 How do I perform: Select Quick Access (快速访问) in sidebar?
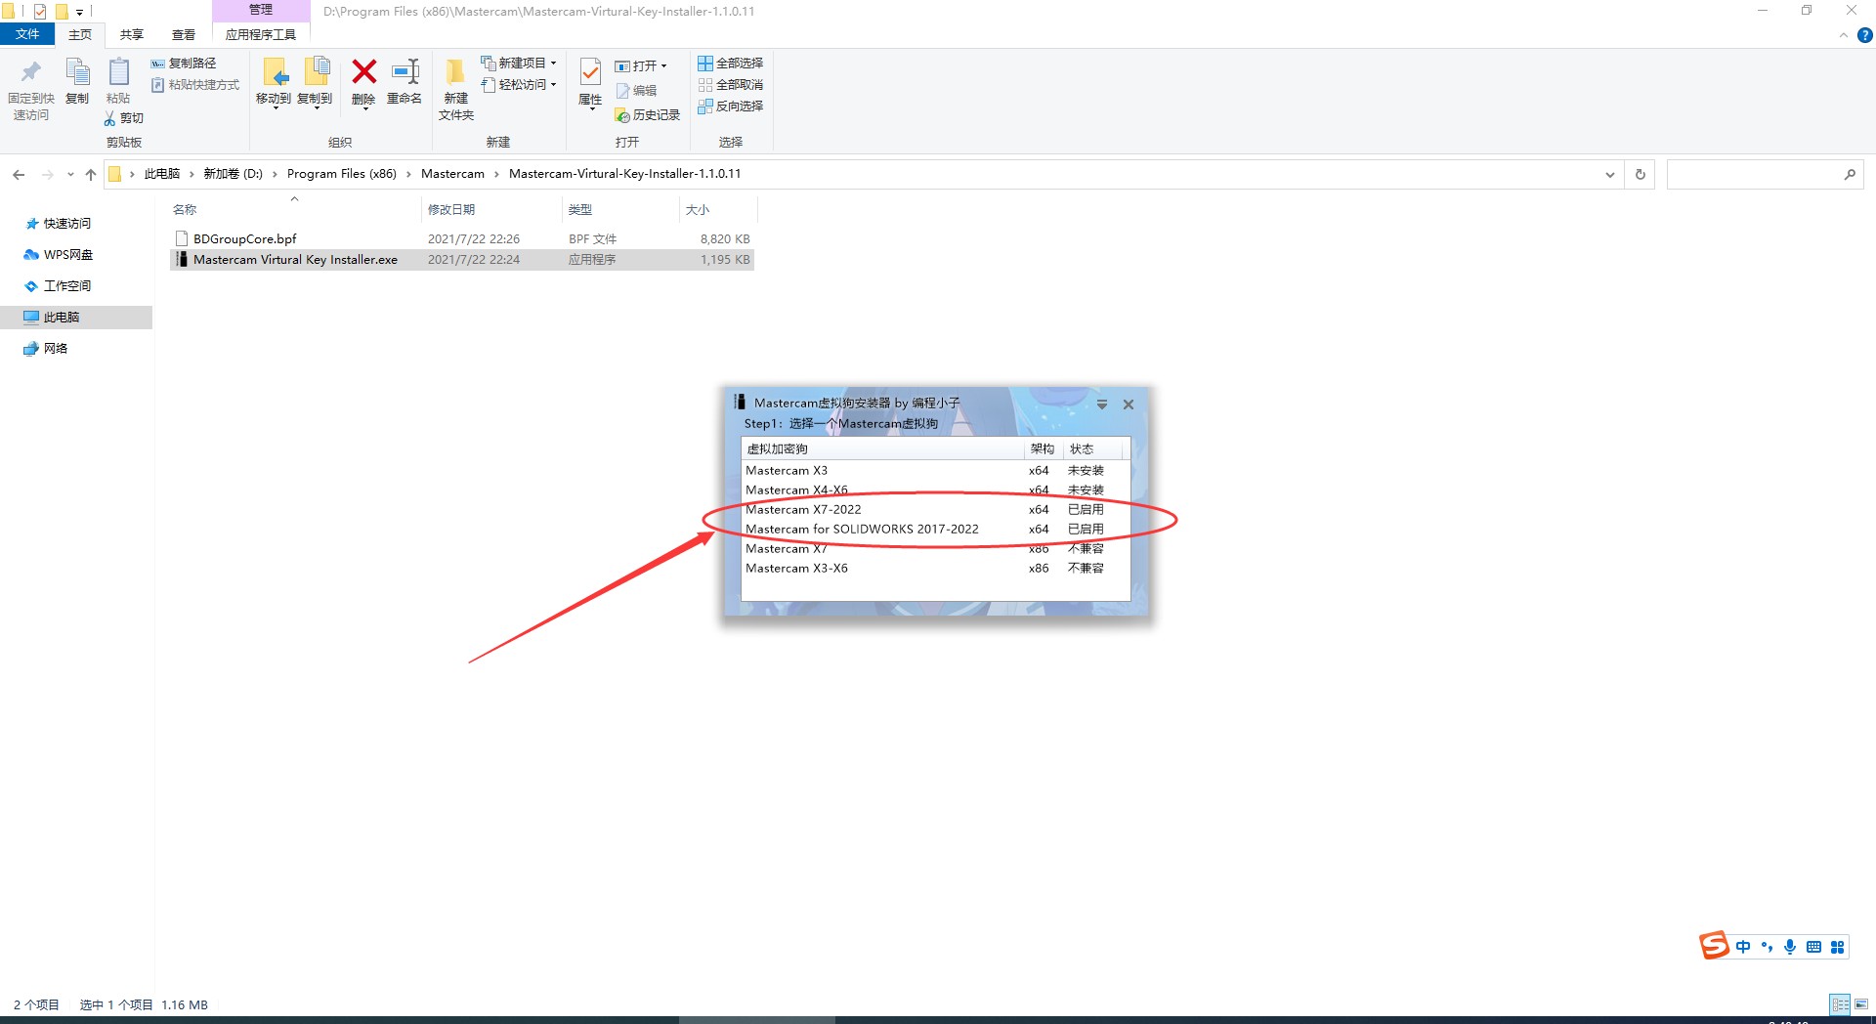pos(66,224)
